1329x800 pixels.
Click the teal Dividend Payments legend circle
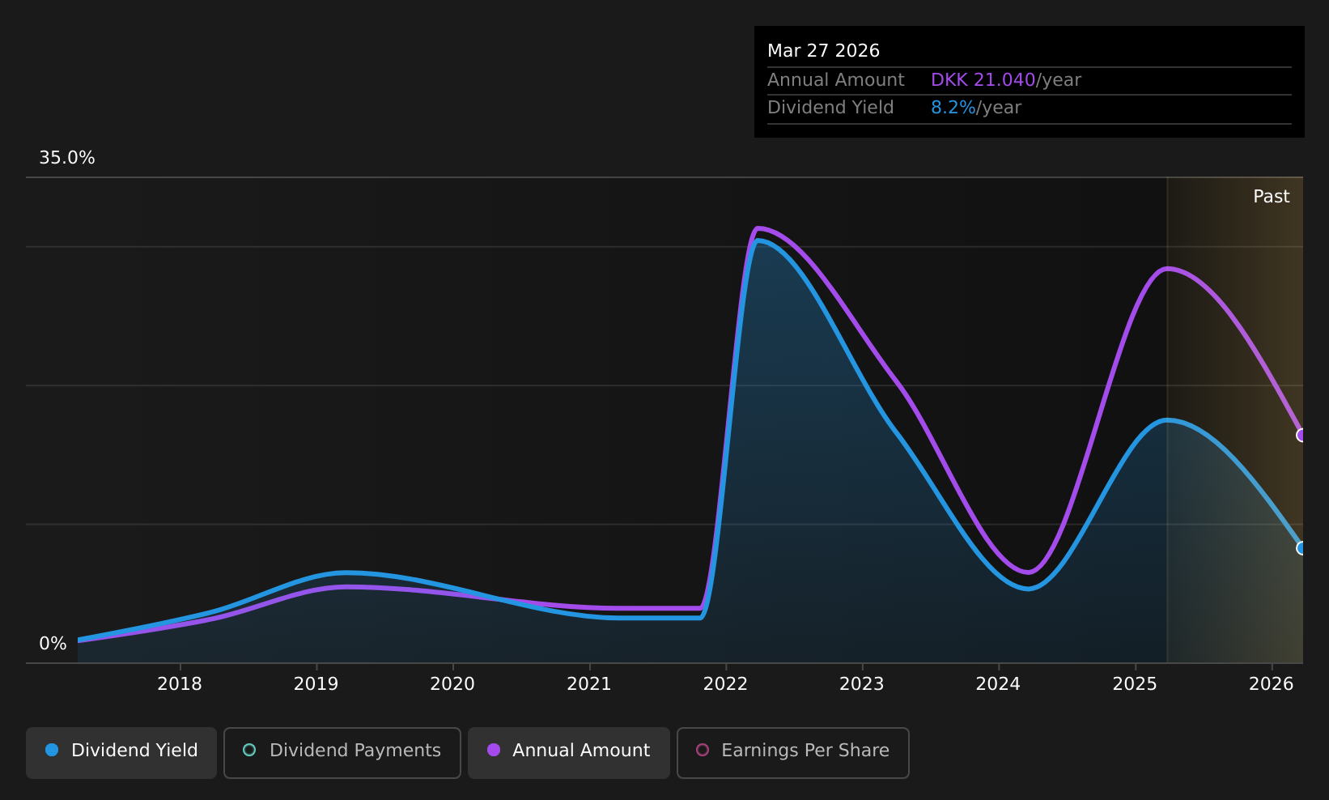249,750
